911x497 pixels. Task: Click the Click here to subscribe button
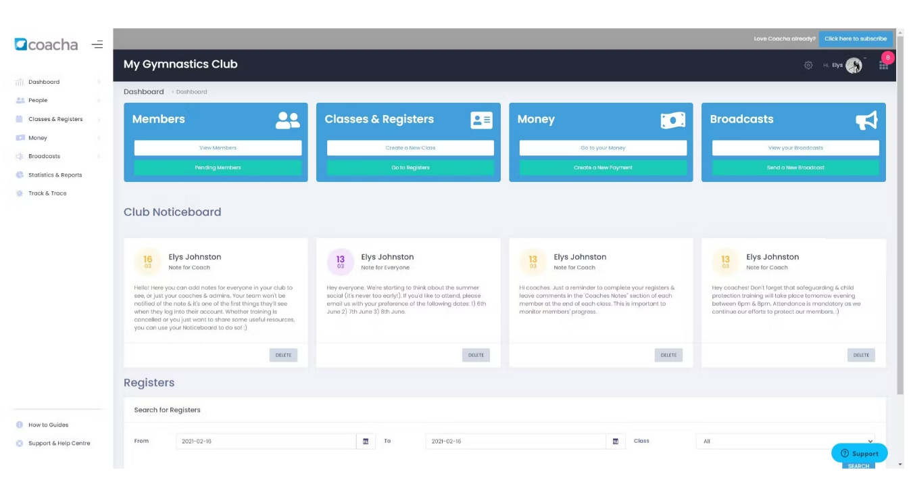tap(856, 39)
